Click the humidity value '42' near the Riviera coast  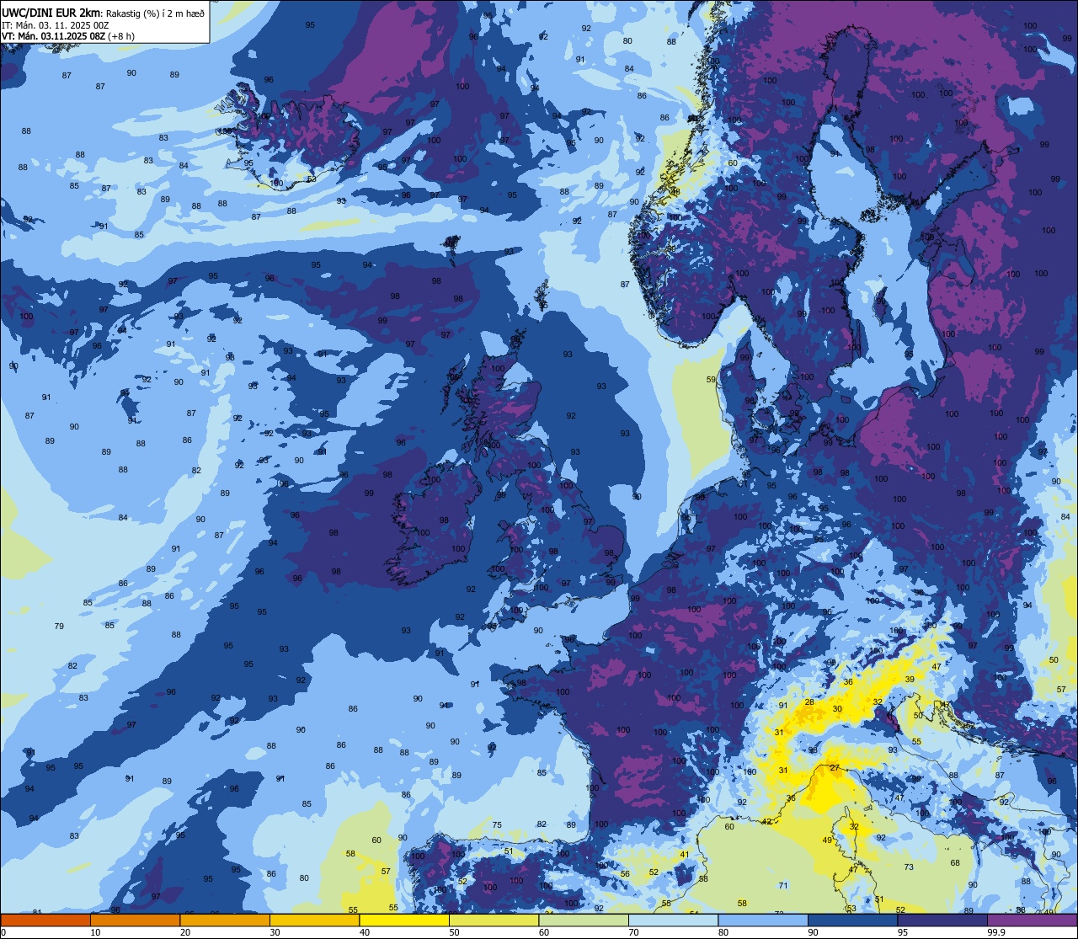tap(766, 820)
